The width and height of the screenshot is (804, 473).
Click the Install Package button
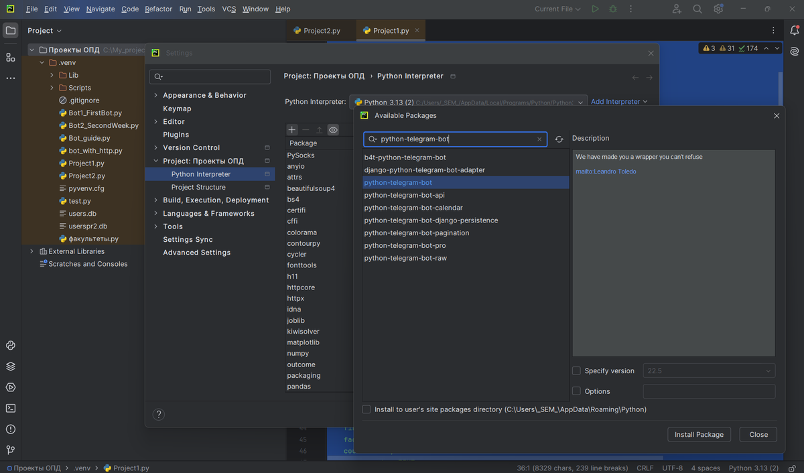[699, 434]
